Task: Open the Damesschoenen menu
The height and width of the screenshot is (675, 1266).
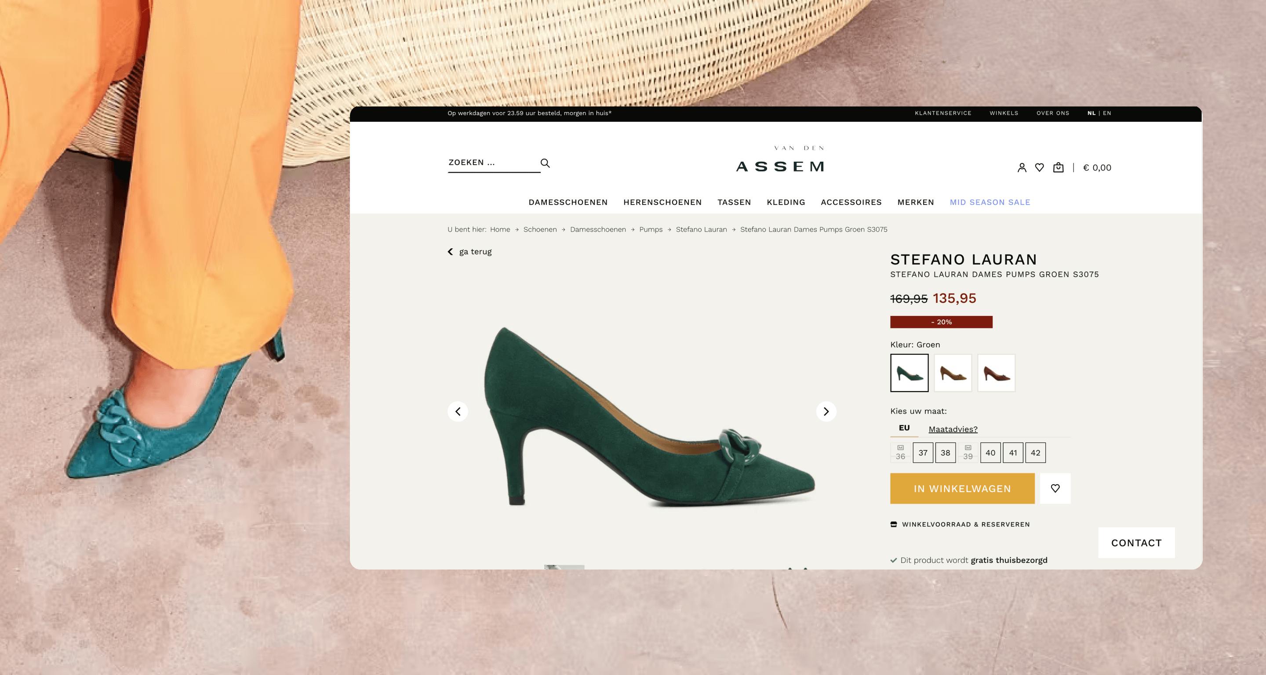Action: coord(568,202)
